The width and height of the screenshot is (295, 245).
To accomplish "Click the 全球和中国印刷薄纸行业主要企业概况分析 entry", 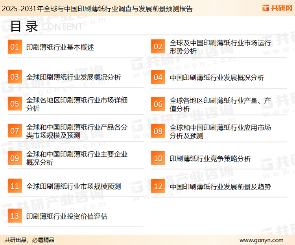I will coord(77,158).
